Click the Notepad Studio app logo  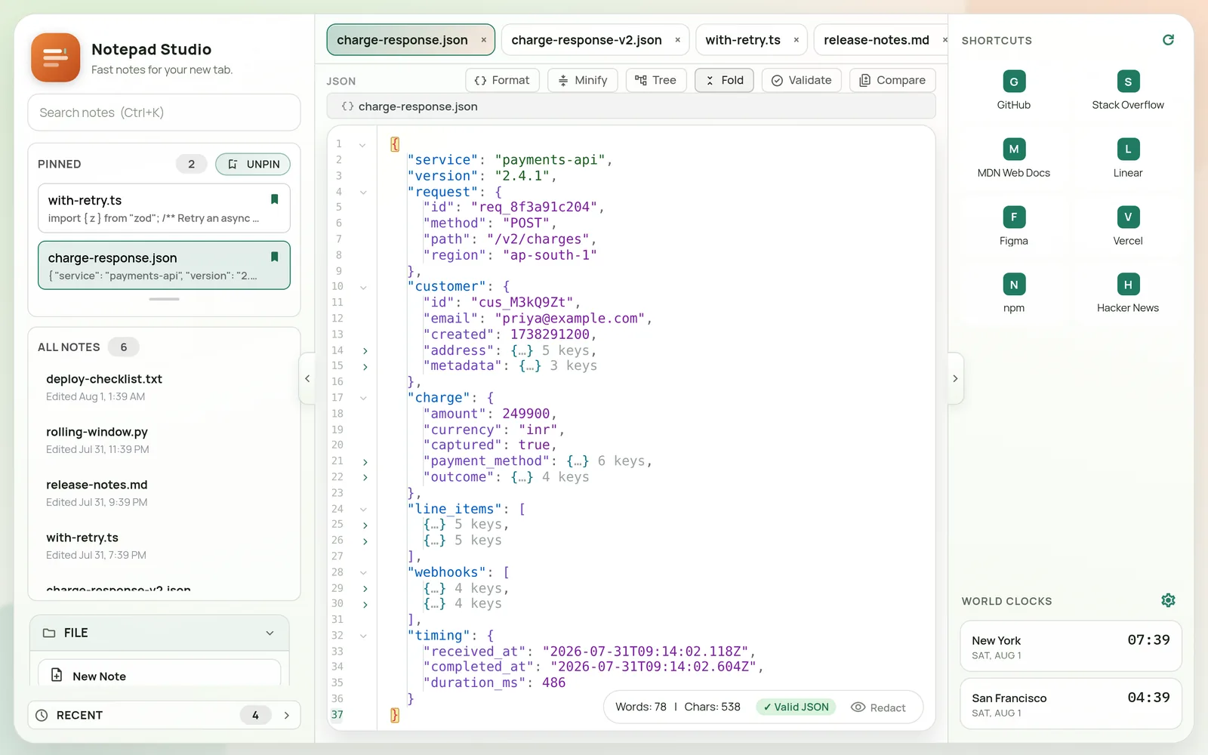coord(55,57)
